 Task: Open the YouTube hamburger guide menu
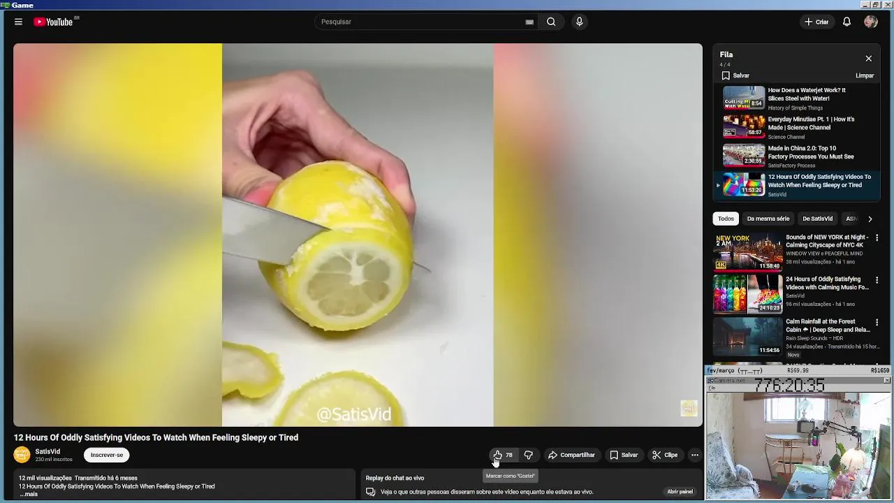click(18, 22)
